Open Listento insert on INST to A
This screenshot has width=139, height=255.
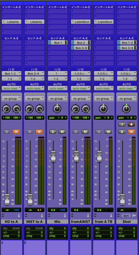click(x=34, y=22)
